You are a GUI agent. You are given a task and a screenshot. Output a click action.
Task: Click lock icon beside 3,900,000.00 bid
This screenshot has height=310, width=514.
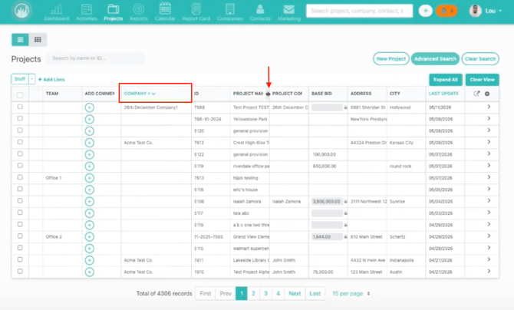[x=345, y=201]
